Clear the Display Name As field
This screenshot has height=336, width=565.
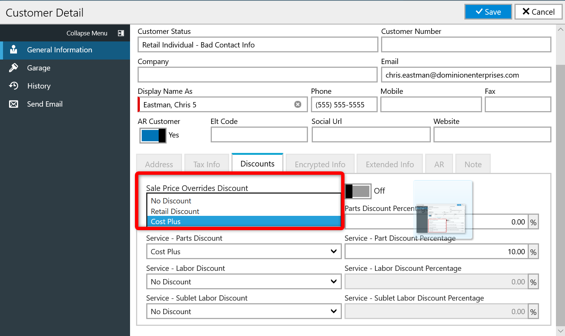click(x=298, y=104)
